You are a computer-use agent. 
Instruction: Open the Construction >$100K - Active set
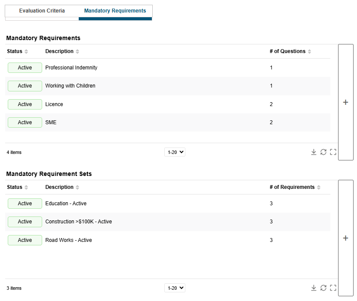[79, 222]
